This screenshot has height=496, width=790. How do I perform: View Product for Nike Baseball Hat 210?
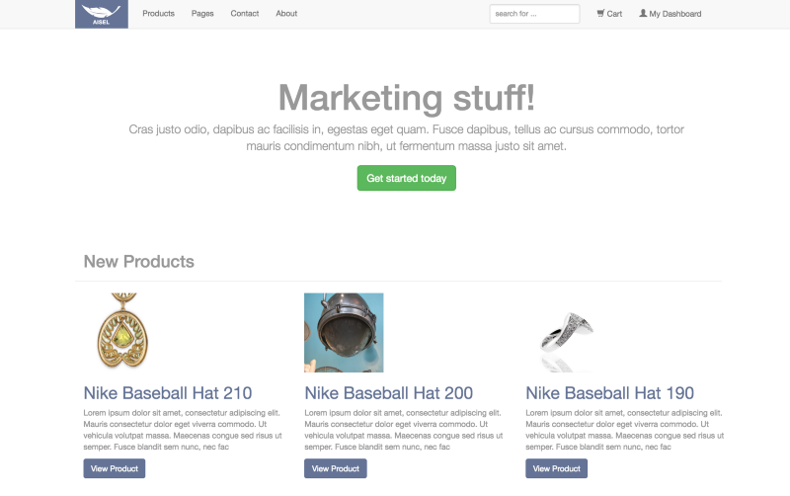click(x=115, y=468)
